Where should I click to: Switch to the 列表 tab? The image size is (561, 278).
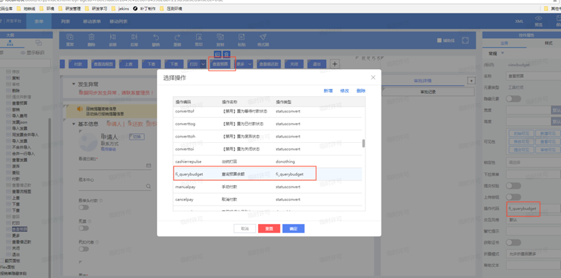coord(65,22)
